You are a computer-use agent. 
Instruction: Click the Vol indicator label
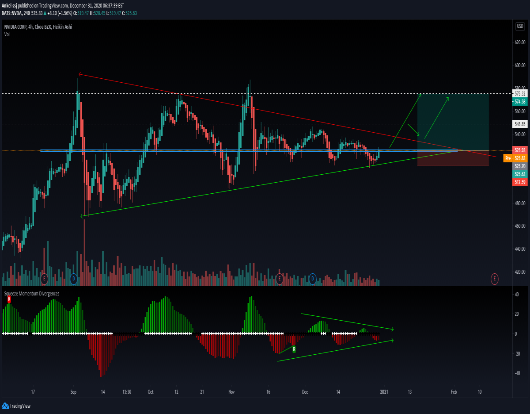point(7,34)
